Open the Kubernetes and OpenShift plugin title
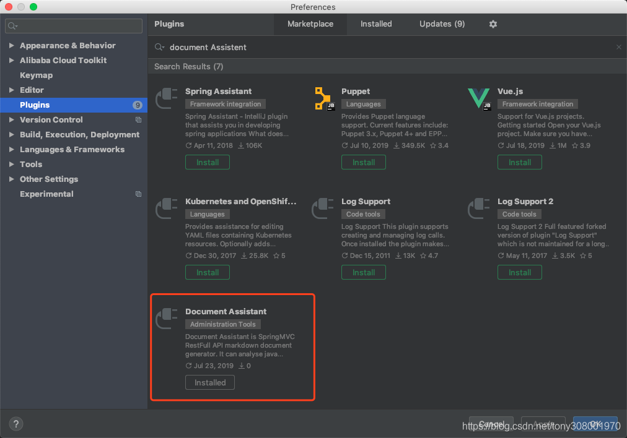The width and height of the screenshot is (627, 438). [x=241, y=202]
